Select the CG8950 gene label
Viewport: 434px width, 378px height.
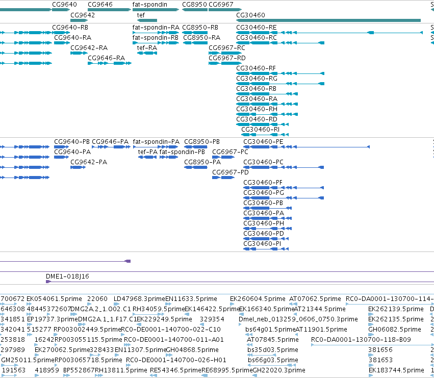195,5
